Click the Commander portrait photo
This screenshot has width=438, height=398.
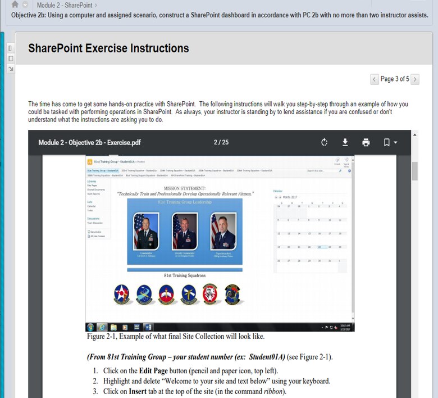point(146,231)
